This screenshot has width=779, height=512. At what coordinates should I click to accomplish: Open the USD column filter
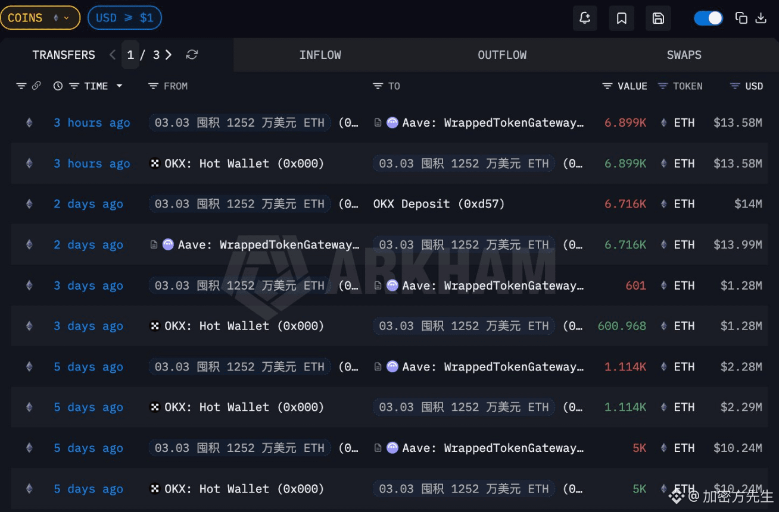coord(736,86)
